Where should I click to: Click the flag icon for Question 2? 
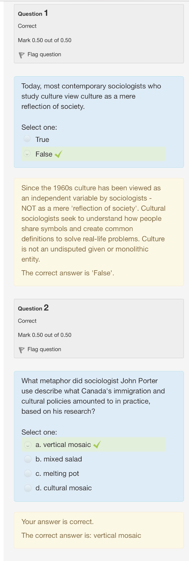(x=21, y=350)
